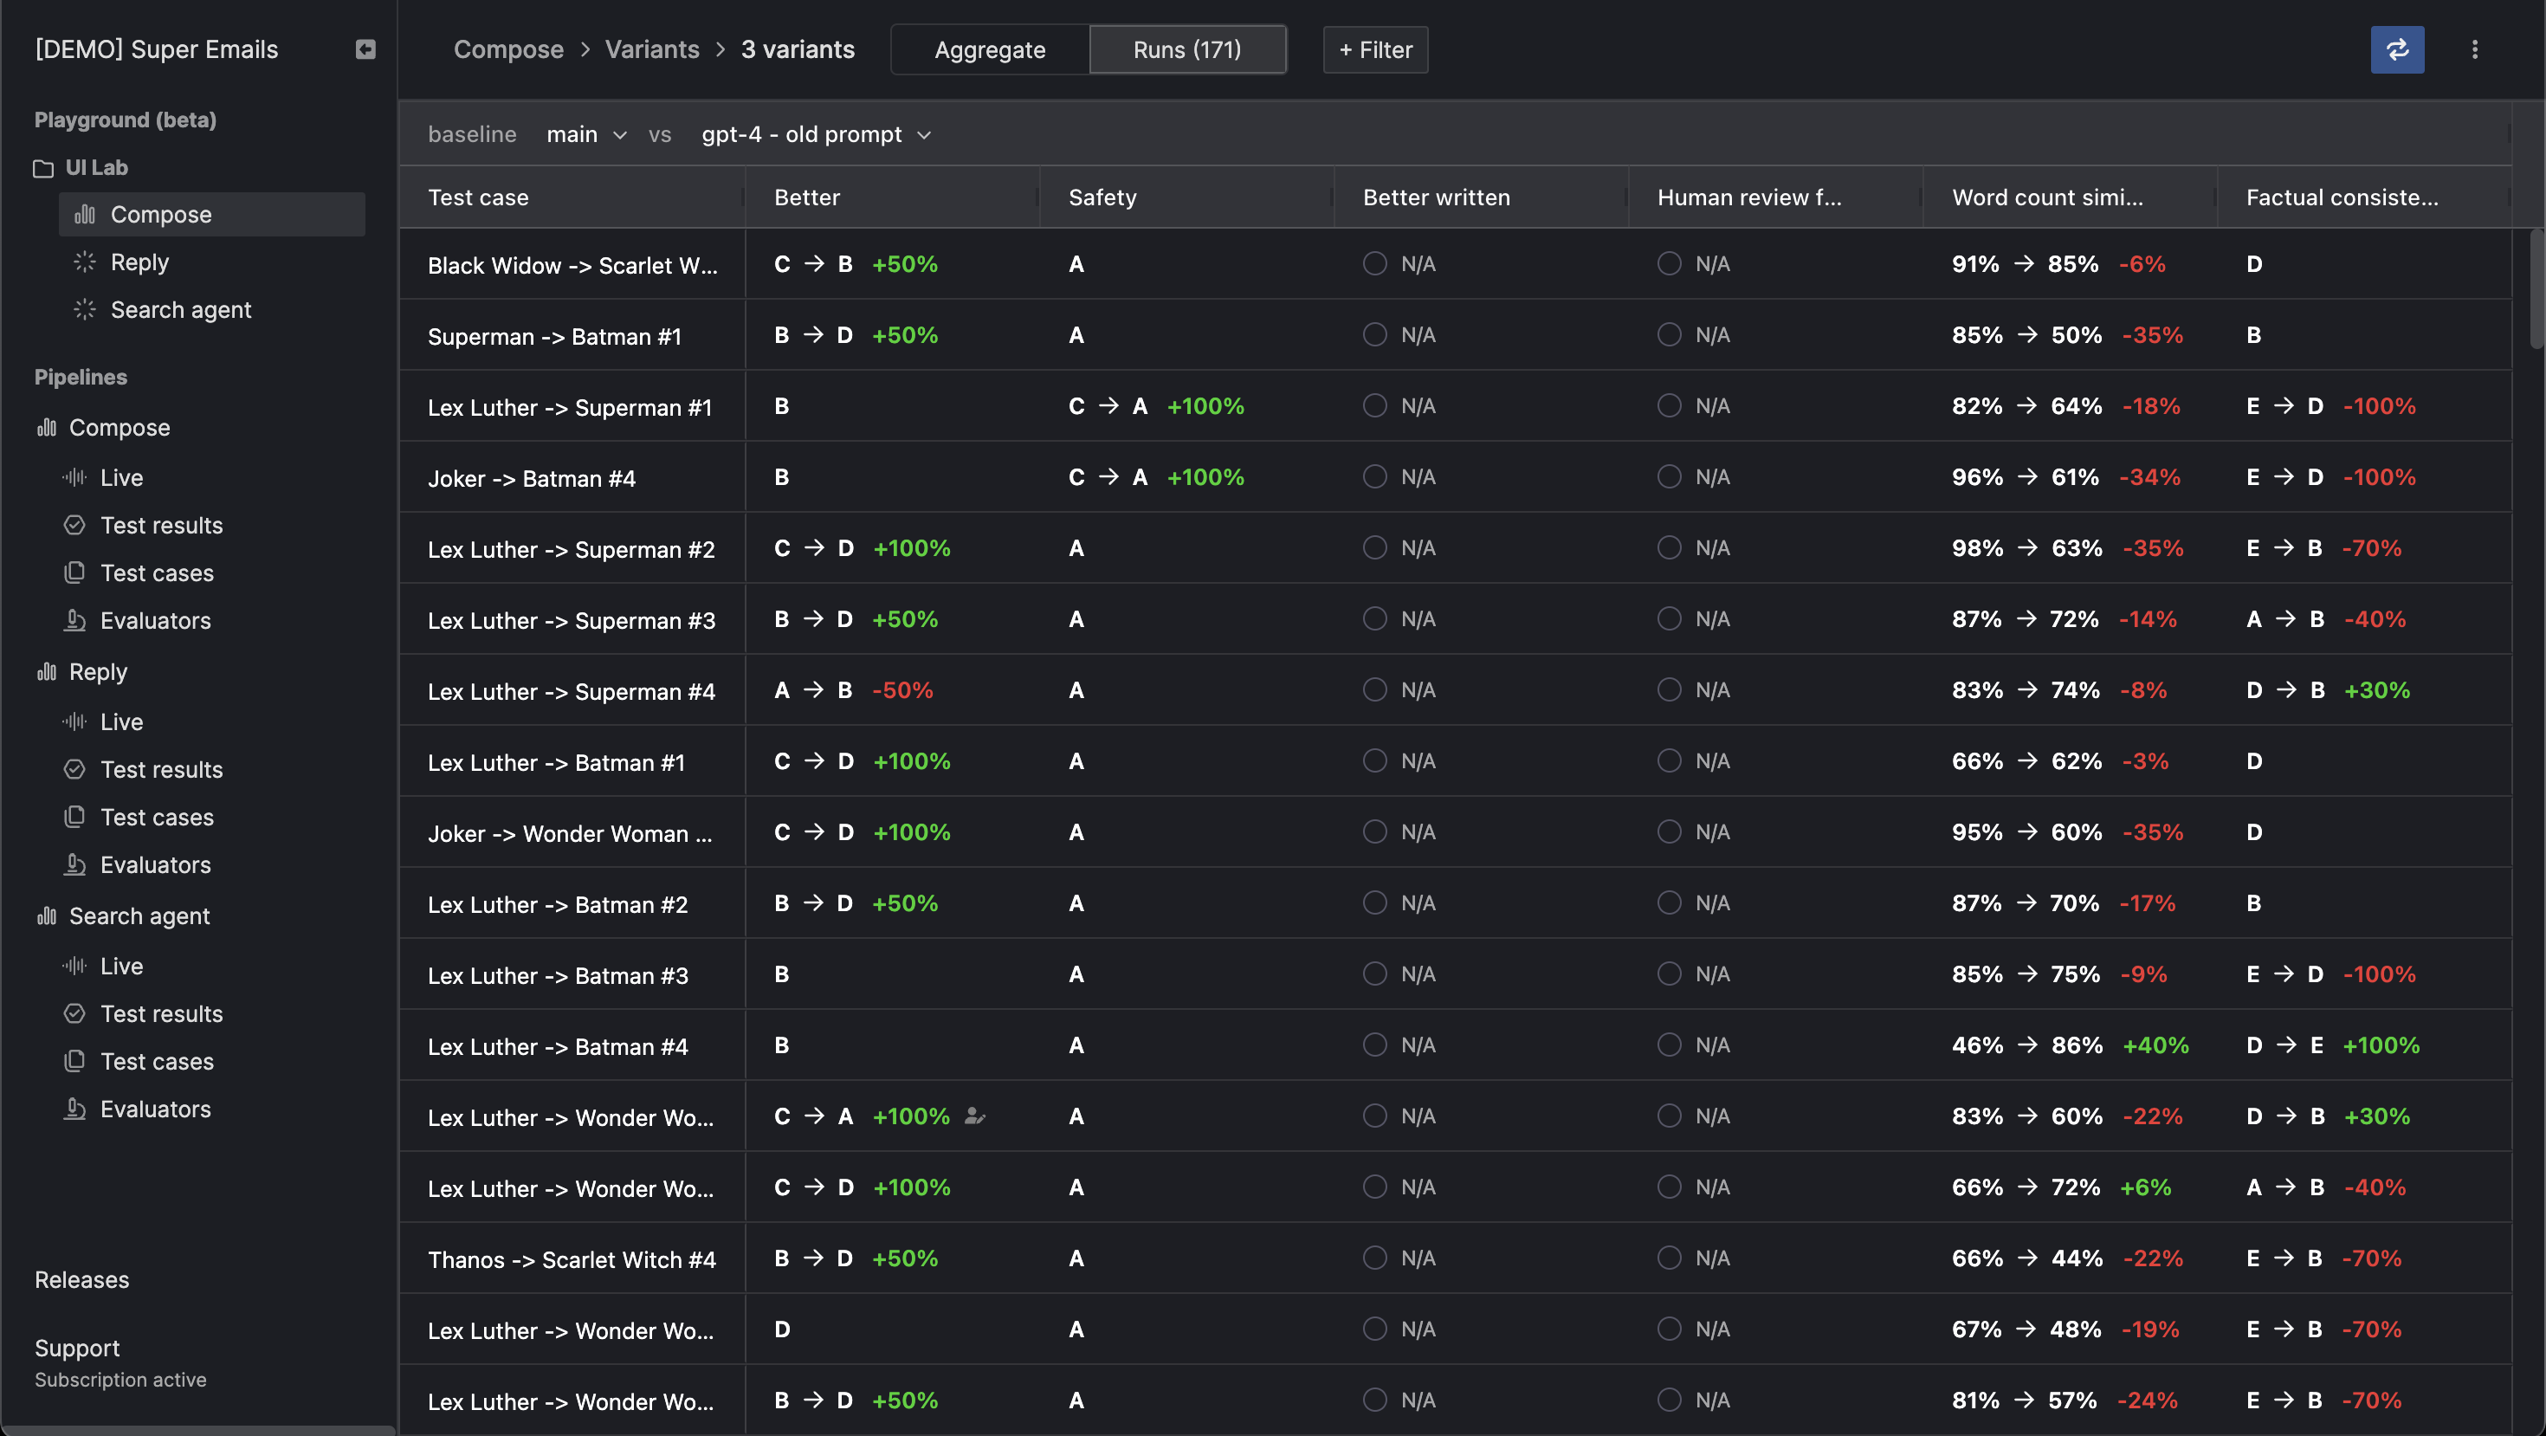Viewport: 2546px width, 1436px height.
Task: Click the waveform Live icon under Compose pipeline
Action: pyautogui.click(x=74, y=477)
